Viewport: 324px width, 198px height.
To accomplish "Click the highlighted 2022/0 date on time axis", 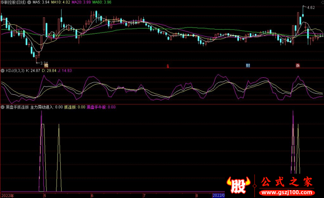I will click(218, 195).
